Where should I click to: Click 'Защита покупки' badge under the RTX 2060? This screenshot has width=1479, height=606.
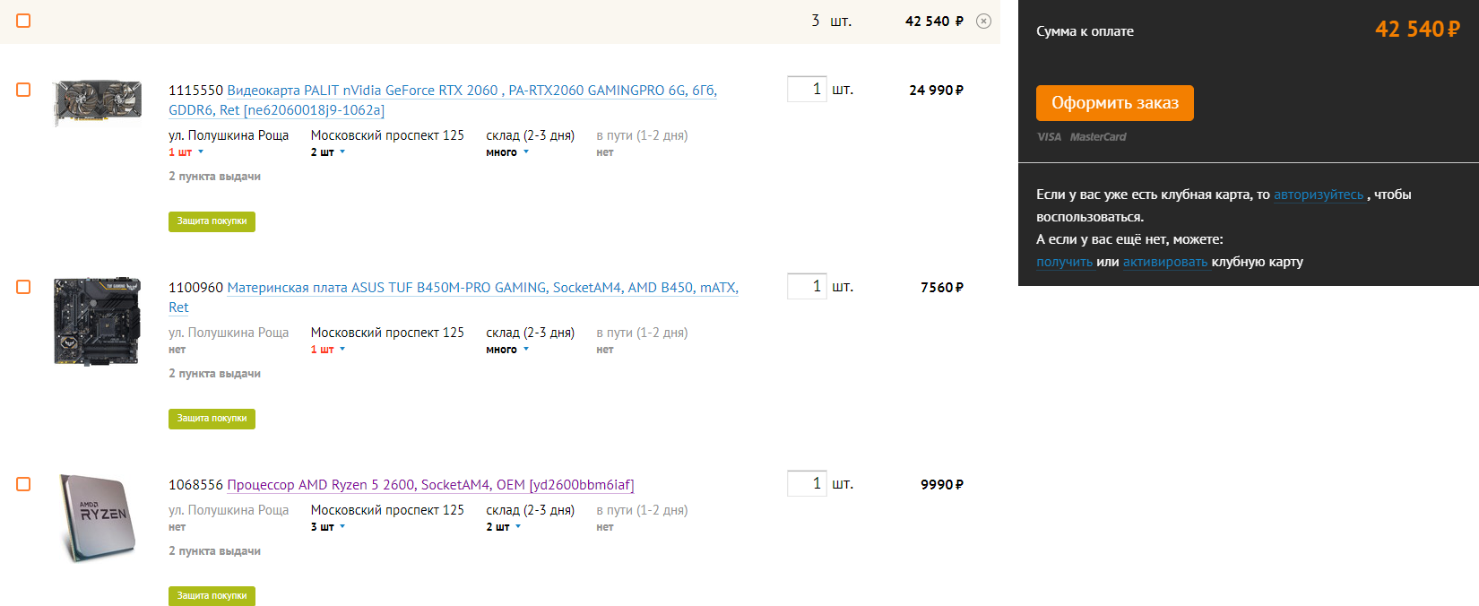212,221
